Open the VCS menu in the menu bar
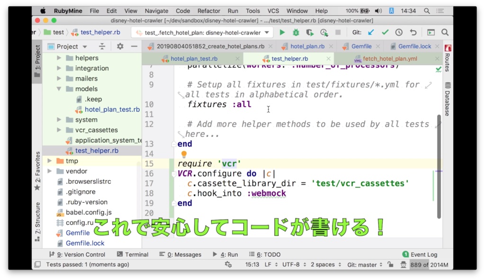Image resolution: width=485 pixels, height=280 pixels. pos(273,10)
